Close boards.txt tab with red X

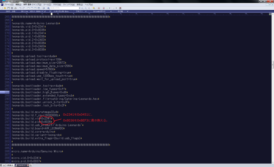pyautogui.click(x=28, y=165)
